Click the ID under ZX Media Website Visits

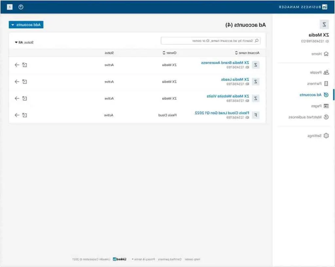[238, 101]
